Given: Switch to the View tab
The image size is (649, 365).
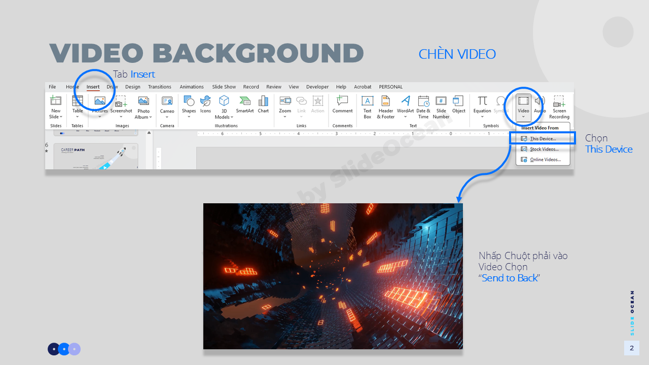Looking at the screenshot, I should click(x=294, y=87).
